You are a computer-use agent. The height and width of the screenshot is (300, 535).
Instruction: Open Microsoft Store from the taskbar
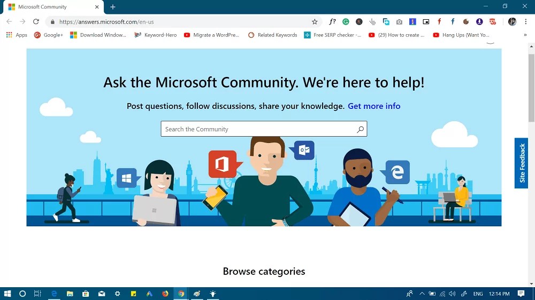point(86,294)
